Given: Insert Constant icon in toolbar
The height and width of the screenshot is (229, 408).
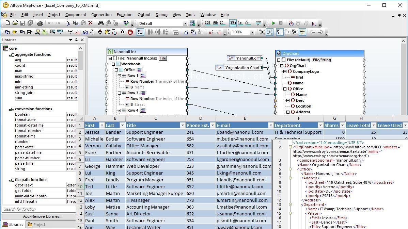Looking at the screenshot, I should pos(70,32).
